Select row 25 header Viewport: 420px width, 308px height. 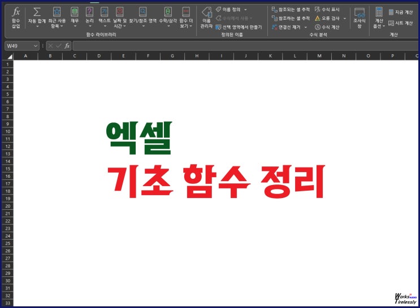coord(7,243)
